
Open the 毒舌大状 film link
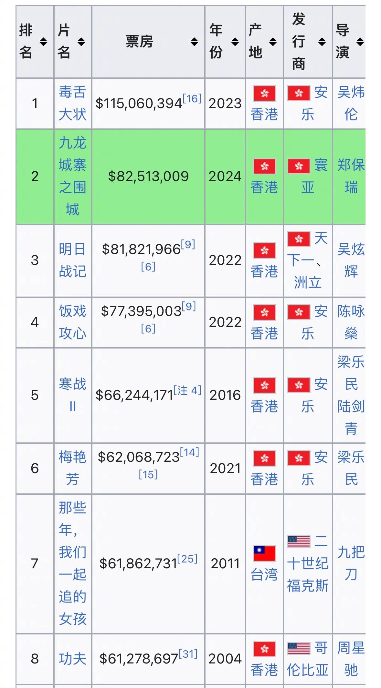[72, 103]
